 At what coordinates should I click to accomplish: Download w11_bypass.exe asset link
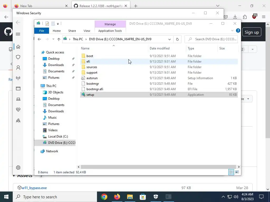click(34, 188)
